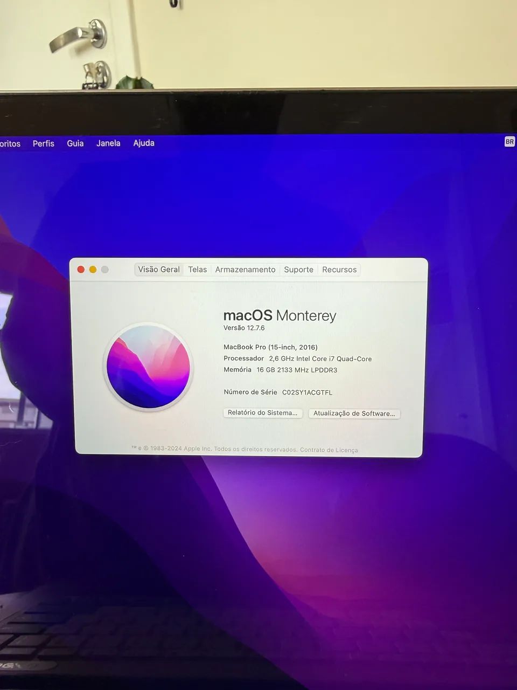Click the Memória label

coord(237,370)
